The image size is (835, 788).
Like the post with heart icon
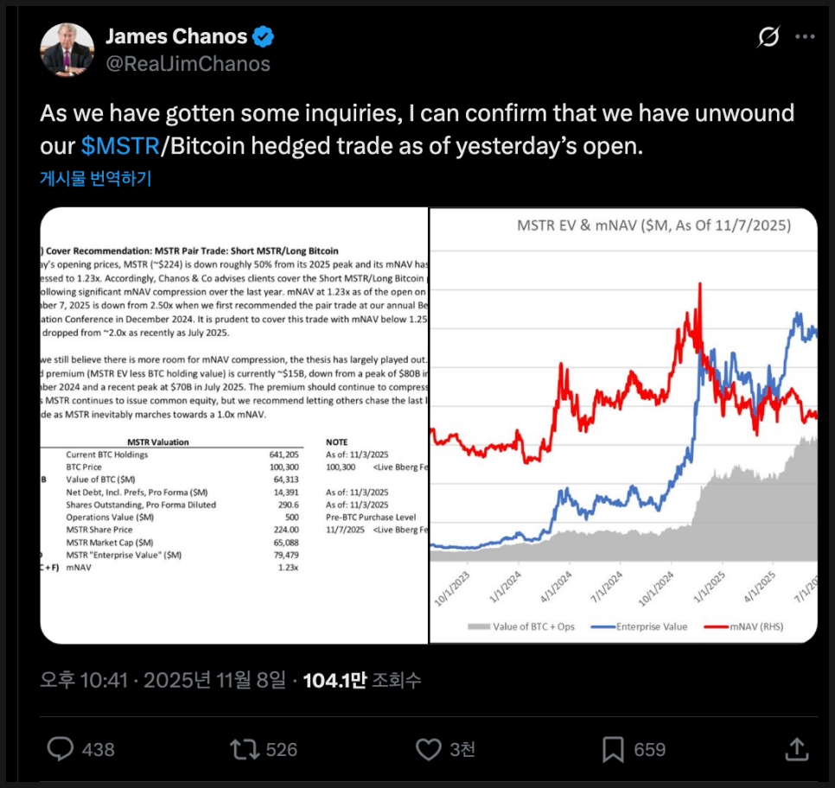pyautogui.click(x=428, y=748)
